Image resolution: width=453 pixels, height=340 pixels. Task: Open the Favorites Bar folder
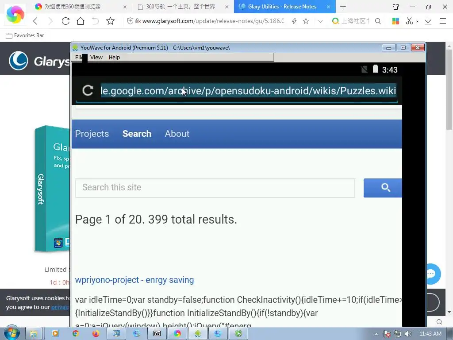[25, 35]
